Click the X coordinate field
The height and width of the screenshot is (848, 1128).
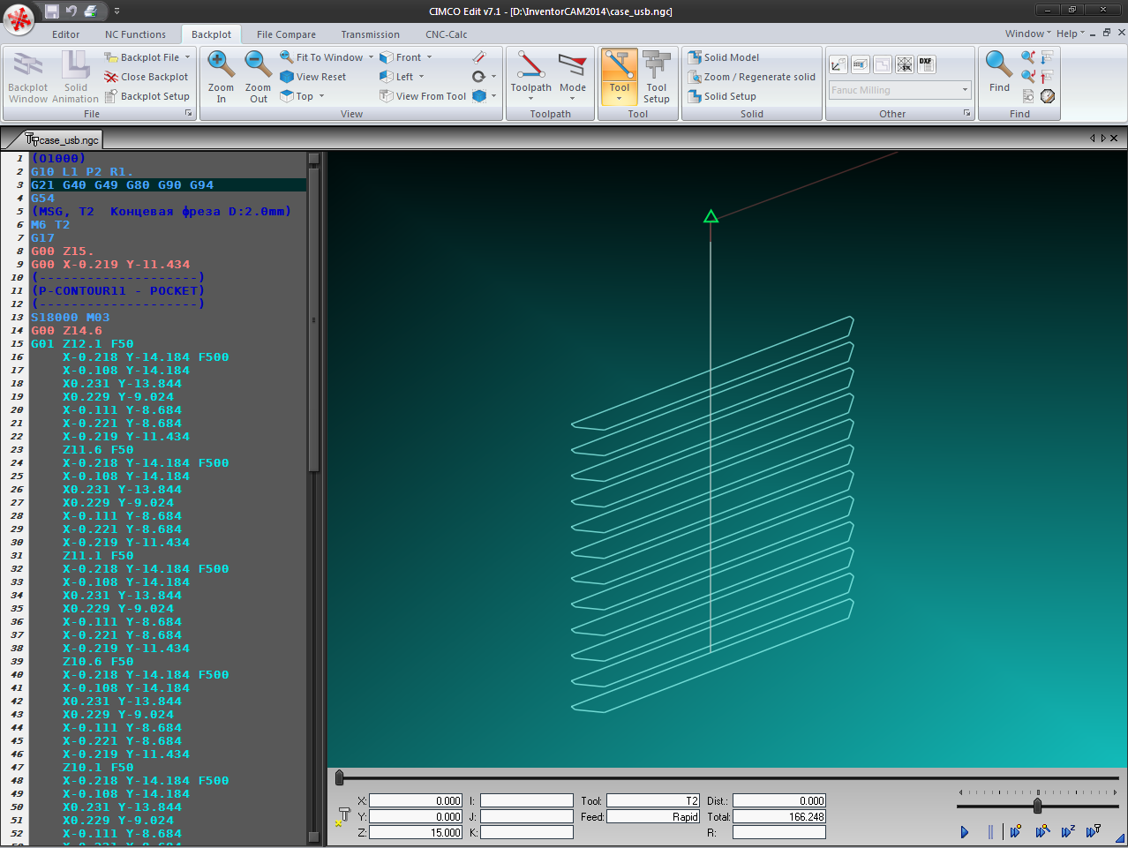pos(416,801)
